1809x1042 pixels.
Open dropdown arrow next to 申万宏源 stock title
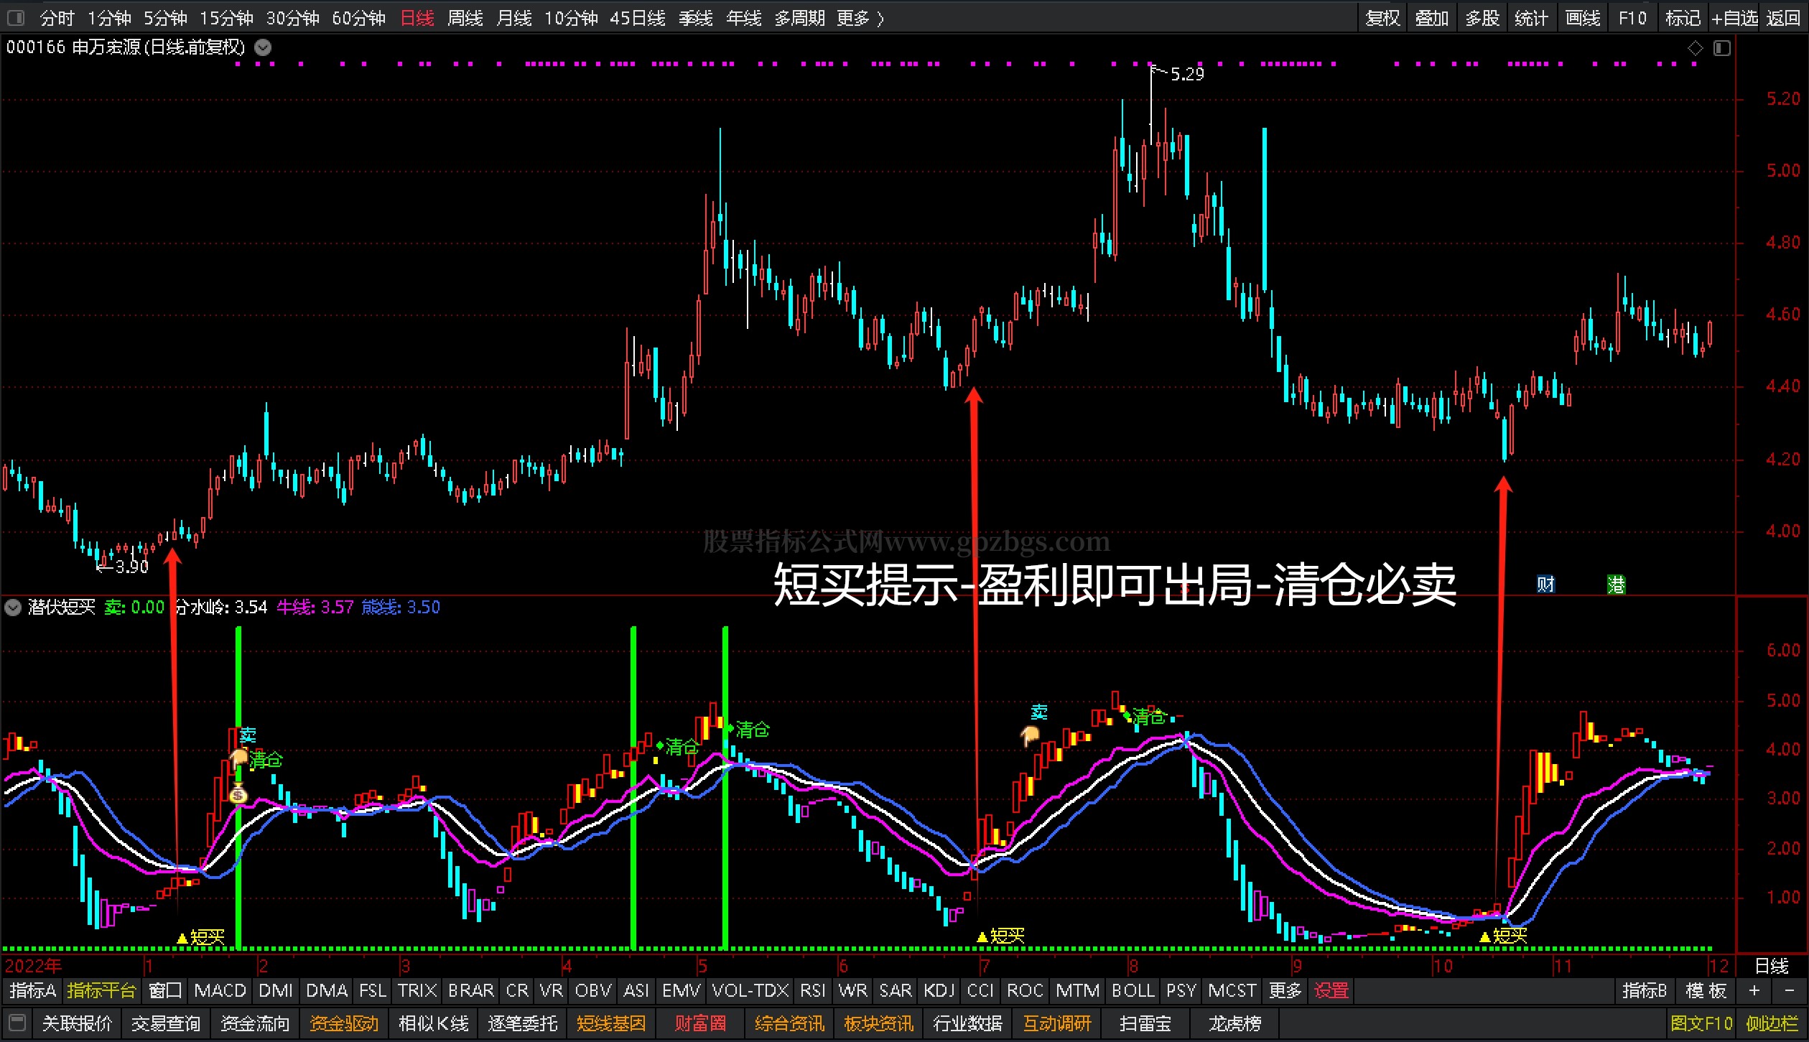tap(264, 48)
